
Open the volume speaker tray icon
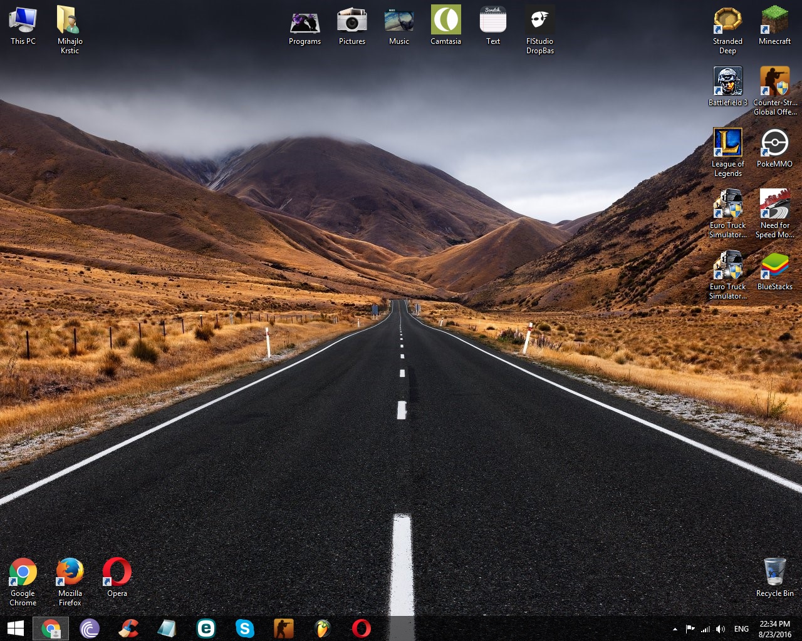721,629
